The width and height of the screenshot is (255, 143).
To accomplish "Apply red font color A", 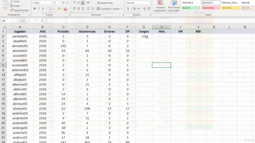I will [x=65, y=9].
